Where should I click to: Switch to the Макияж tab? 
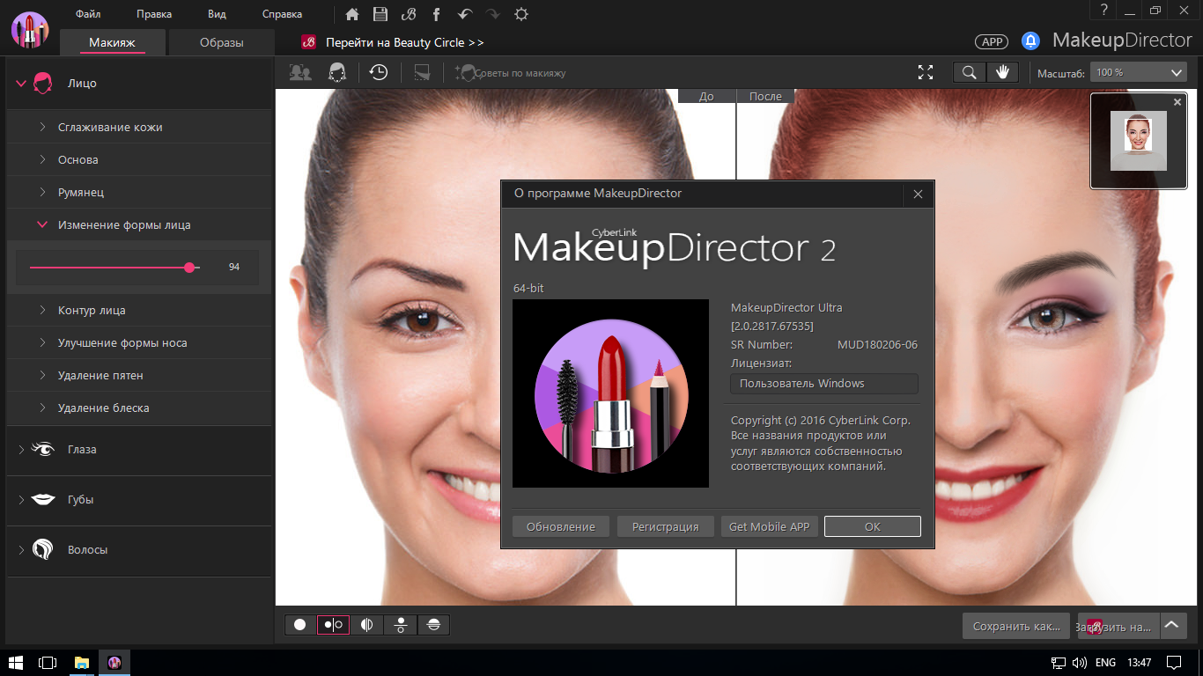click(x=113, y=42)
